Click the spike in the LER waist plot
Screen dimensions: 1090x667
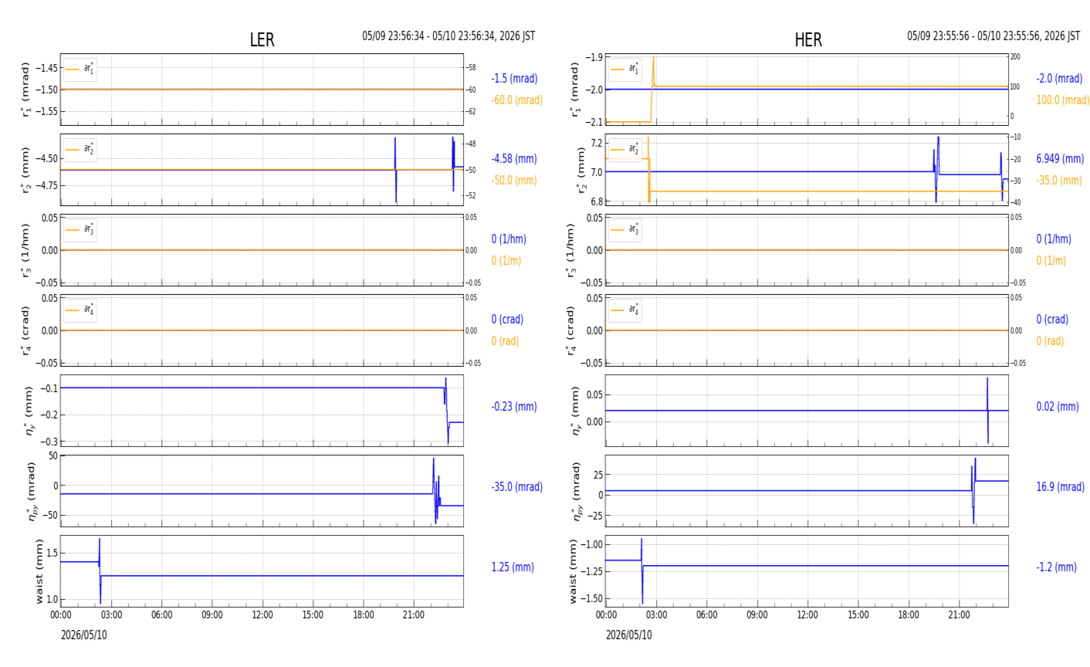(100, 571)
